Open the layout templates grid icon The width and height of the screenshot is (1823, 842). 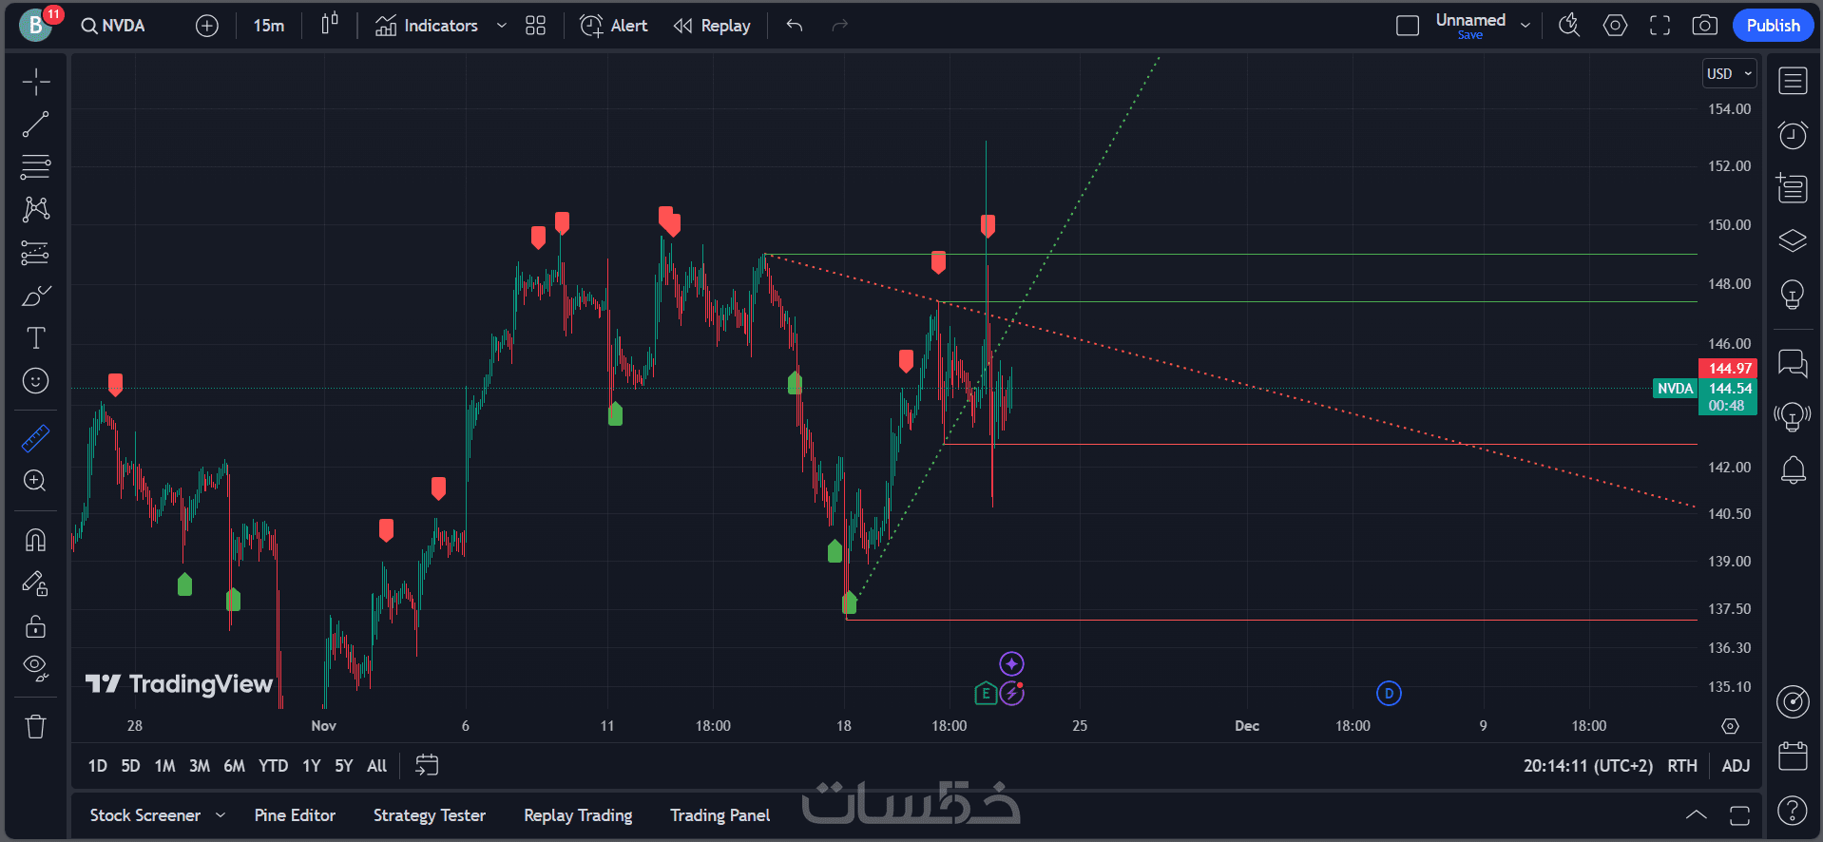coord(536,26)
